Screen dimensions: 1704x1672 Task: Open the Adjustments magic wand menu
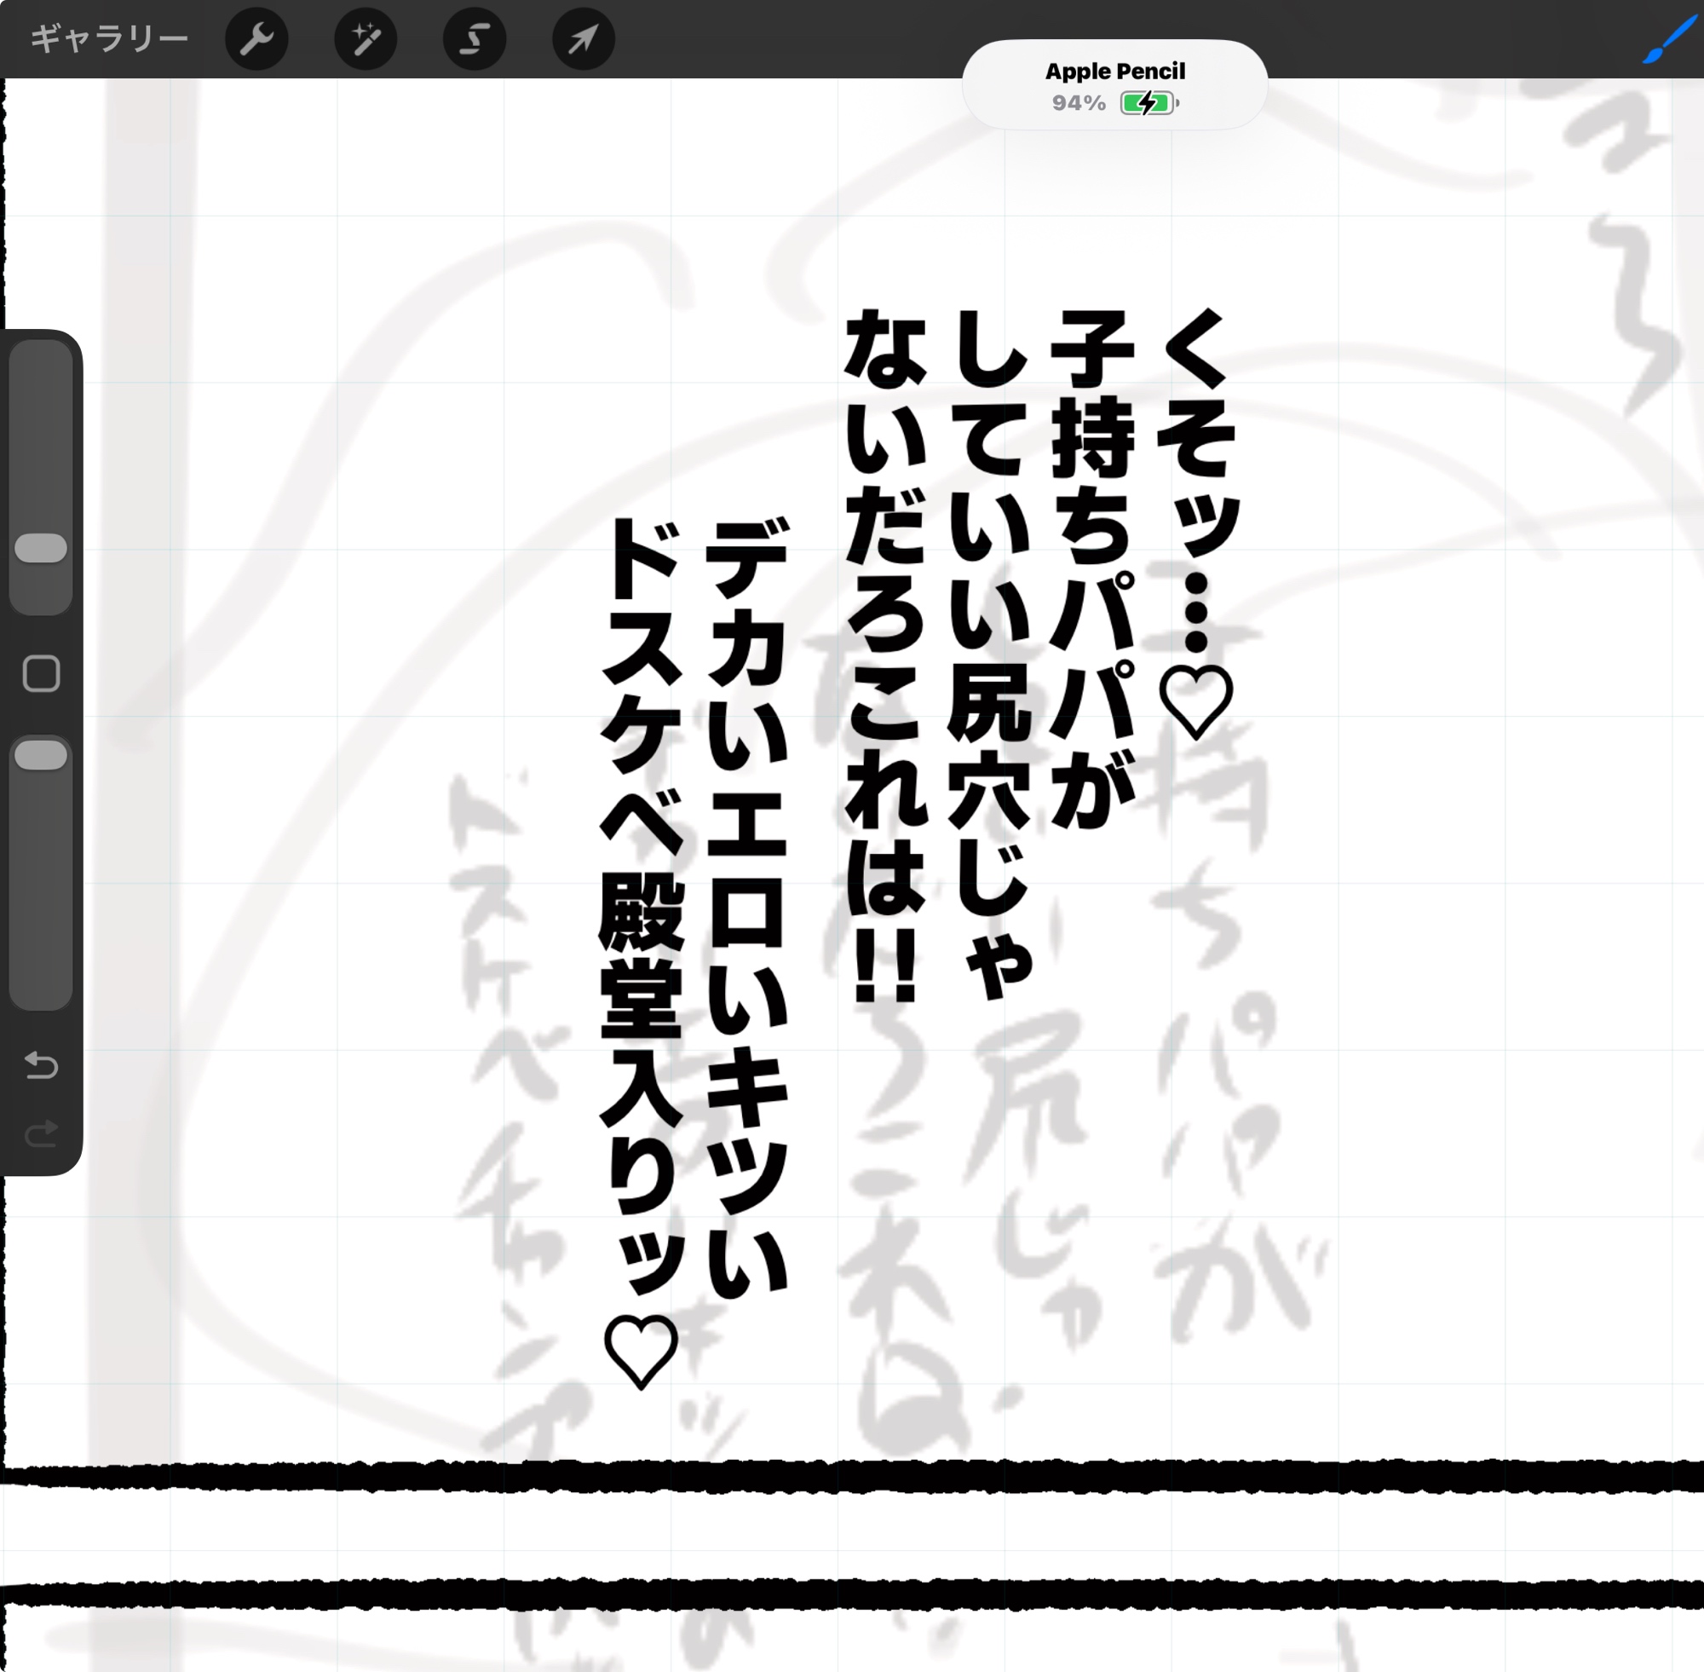click(366, 39)
